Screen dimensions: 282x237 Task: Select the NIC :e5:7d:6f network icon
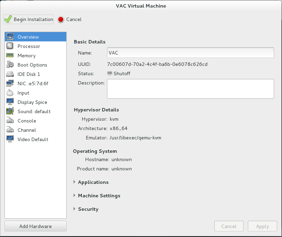10,83
